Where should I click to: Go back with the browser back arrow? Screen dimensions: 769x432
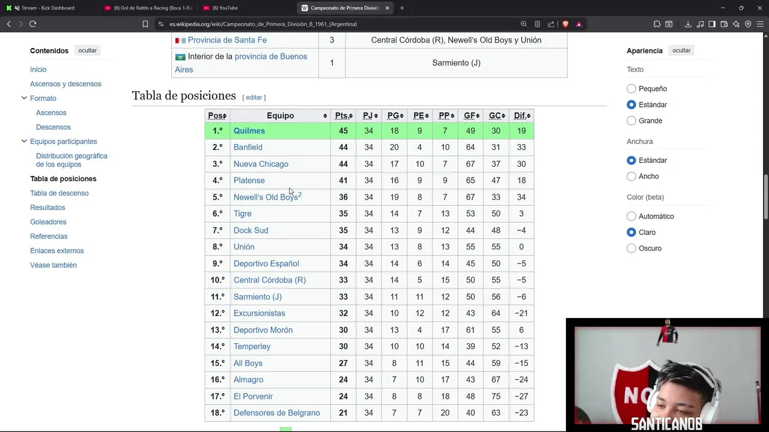point(9,24)
